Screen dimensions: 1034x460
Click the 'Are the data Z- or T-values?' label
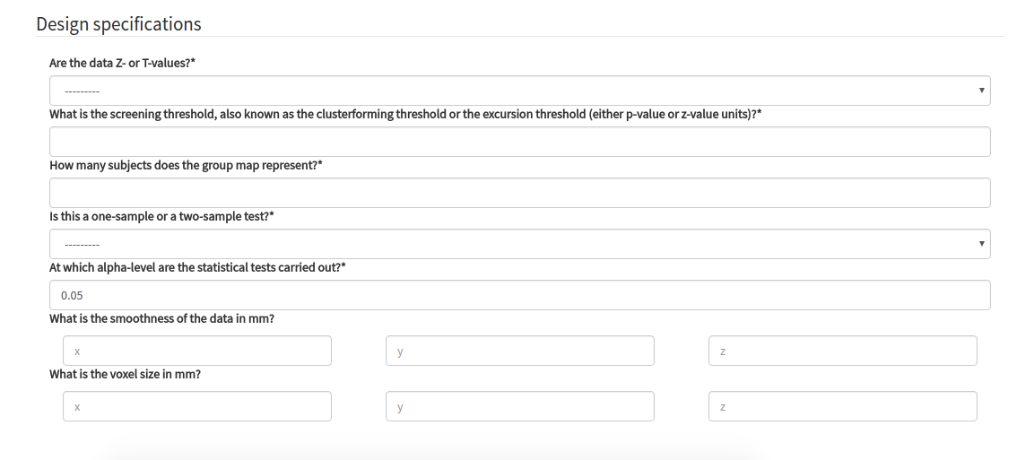click(x=123, y=64)
